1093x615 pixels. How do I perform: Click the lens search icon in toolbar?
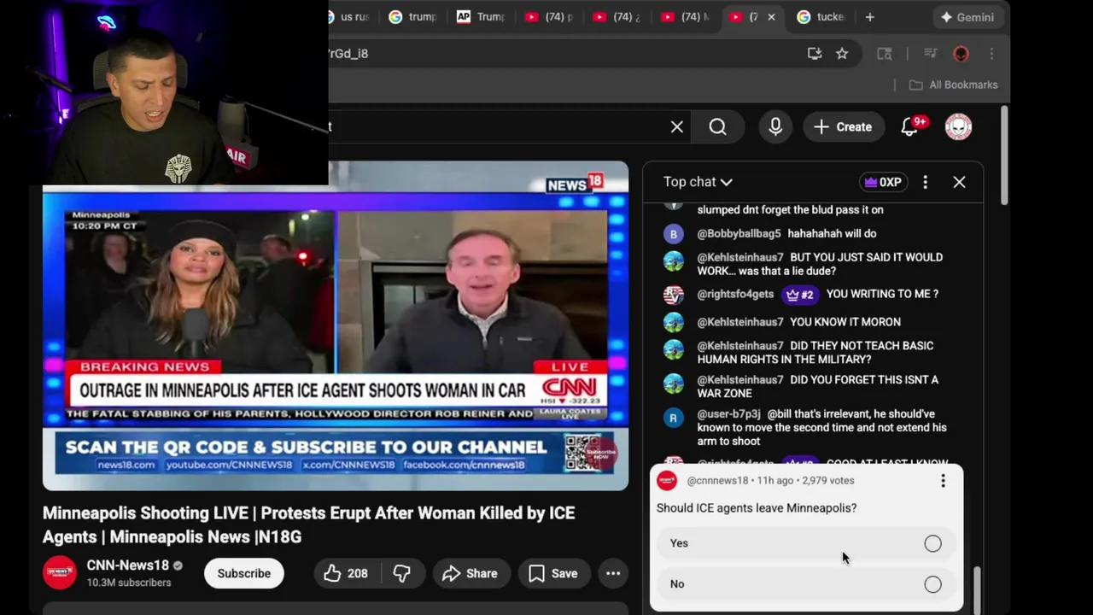coord(885,54)
